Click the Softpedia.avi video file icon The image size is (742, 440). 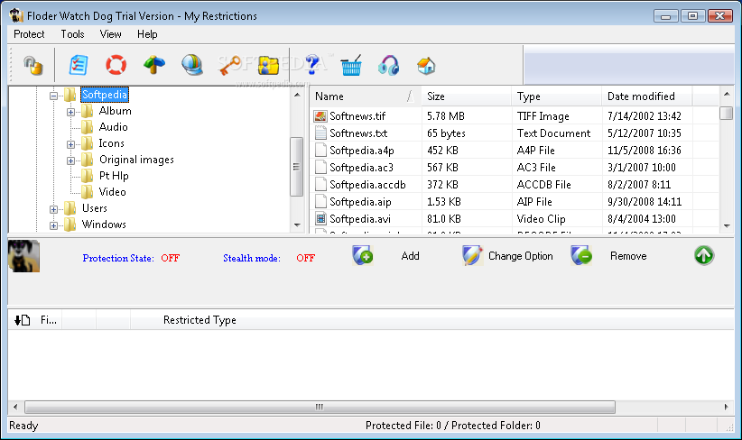pos(320,218)
